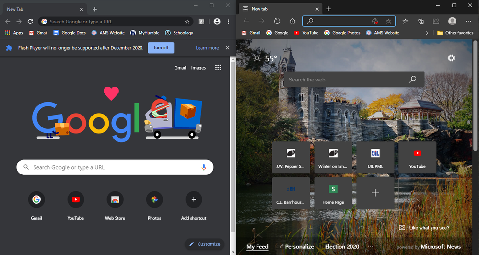Dismiss the Flash Player notification bar

click(228, 48)
